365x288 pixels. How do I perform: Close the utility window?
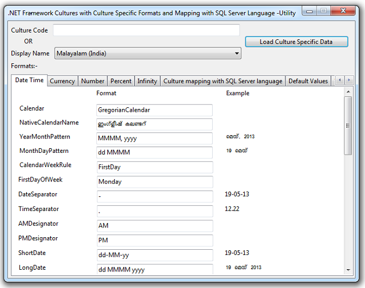click(343, 11)
